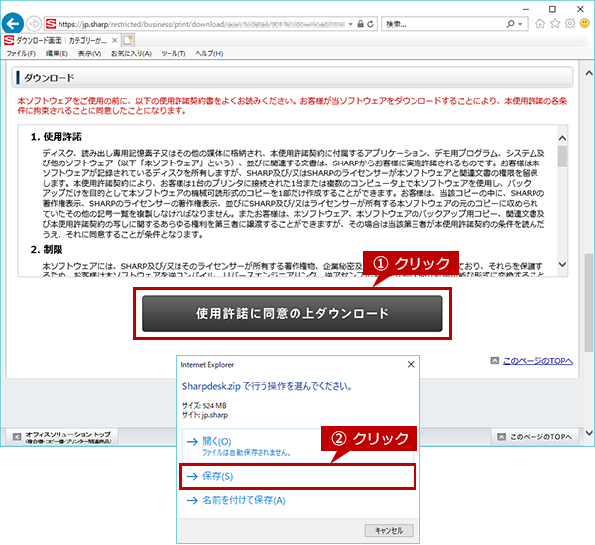Click the browser back arrow button
595x545 pixels.
click(13, 24)
